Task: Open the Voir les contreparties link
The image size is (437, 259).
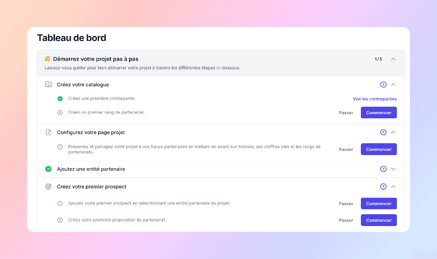Action: [x=375, y=99]
